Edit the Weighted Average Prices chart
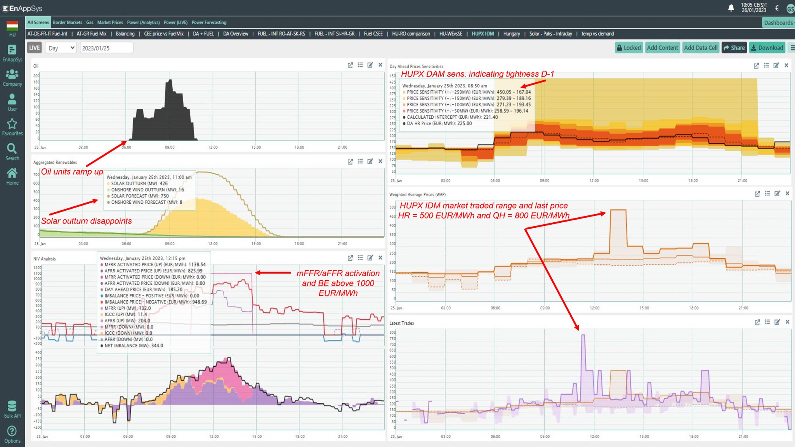 tap(778, 194)
